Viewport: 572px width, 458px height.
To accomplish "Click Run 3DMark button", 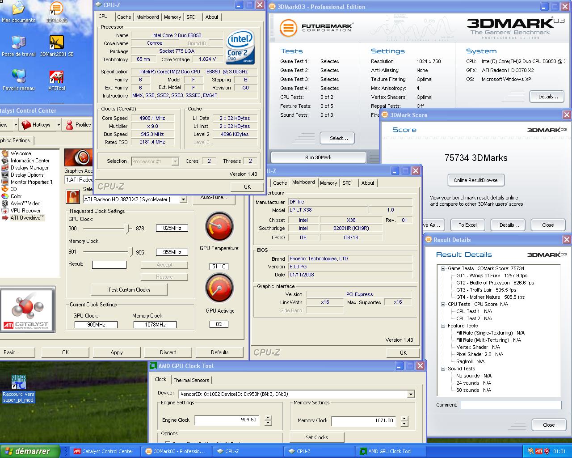I will pos(318,157).
